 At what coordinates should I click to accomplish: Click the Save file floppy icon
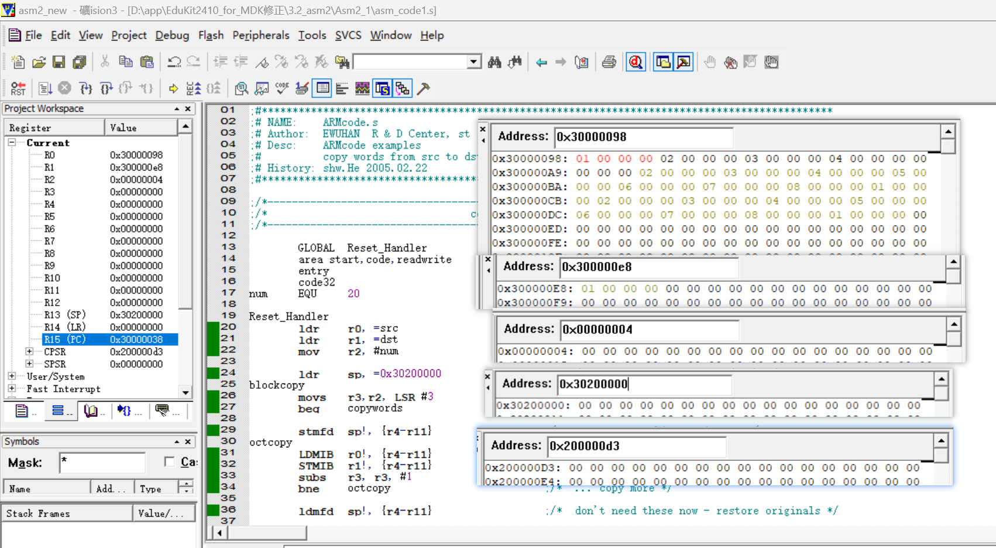pos(59,62)
